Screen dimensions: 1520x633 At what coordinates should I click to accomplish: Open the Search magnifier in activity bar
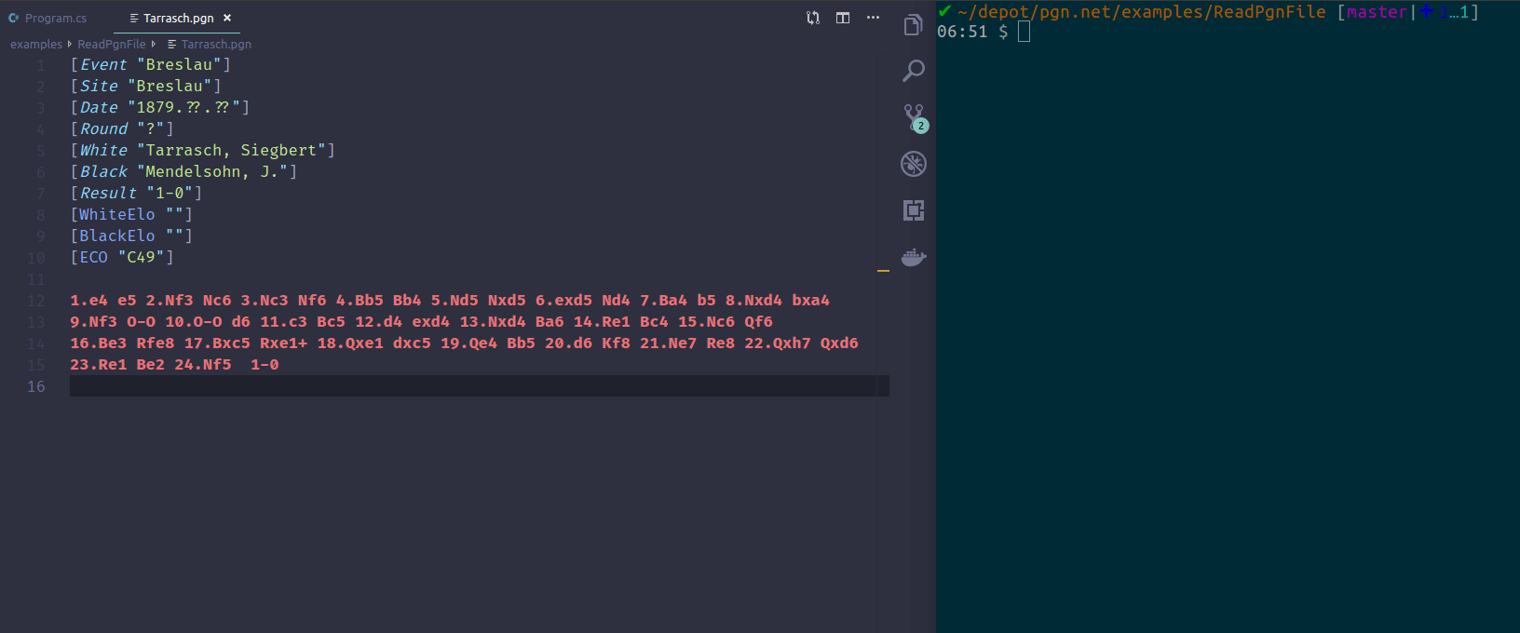click(913, 71)
